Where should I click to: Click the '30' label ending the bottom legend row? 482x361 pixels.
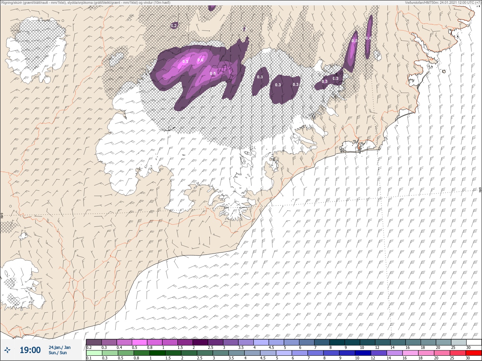(468, 358)
